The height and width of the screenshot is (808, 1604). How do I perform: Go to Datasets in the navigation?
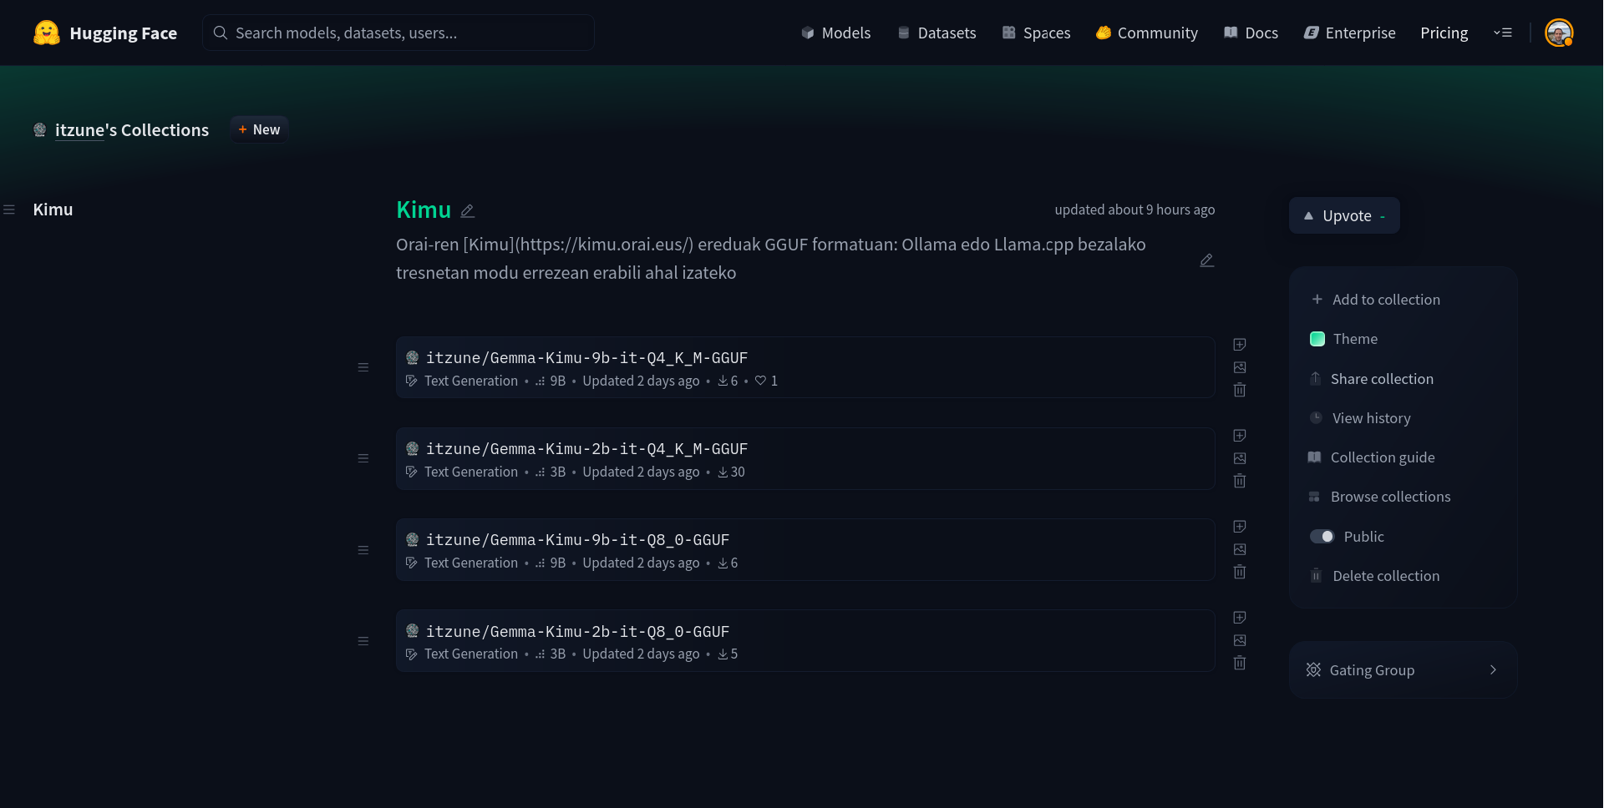937,33
